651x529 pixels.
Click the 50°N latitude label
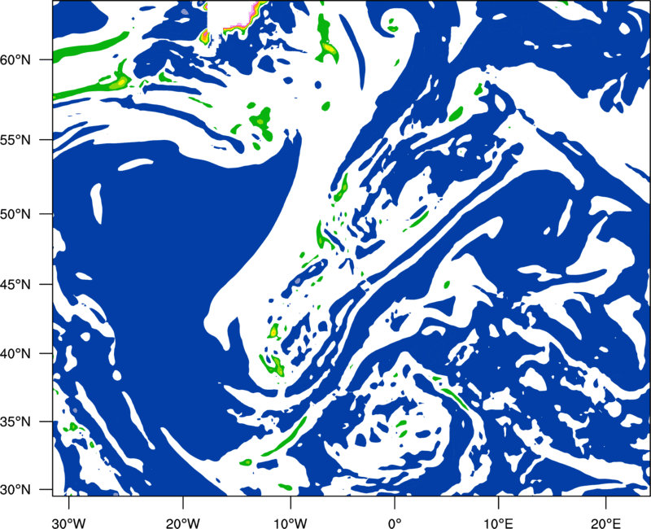click(15, 214)
